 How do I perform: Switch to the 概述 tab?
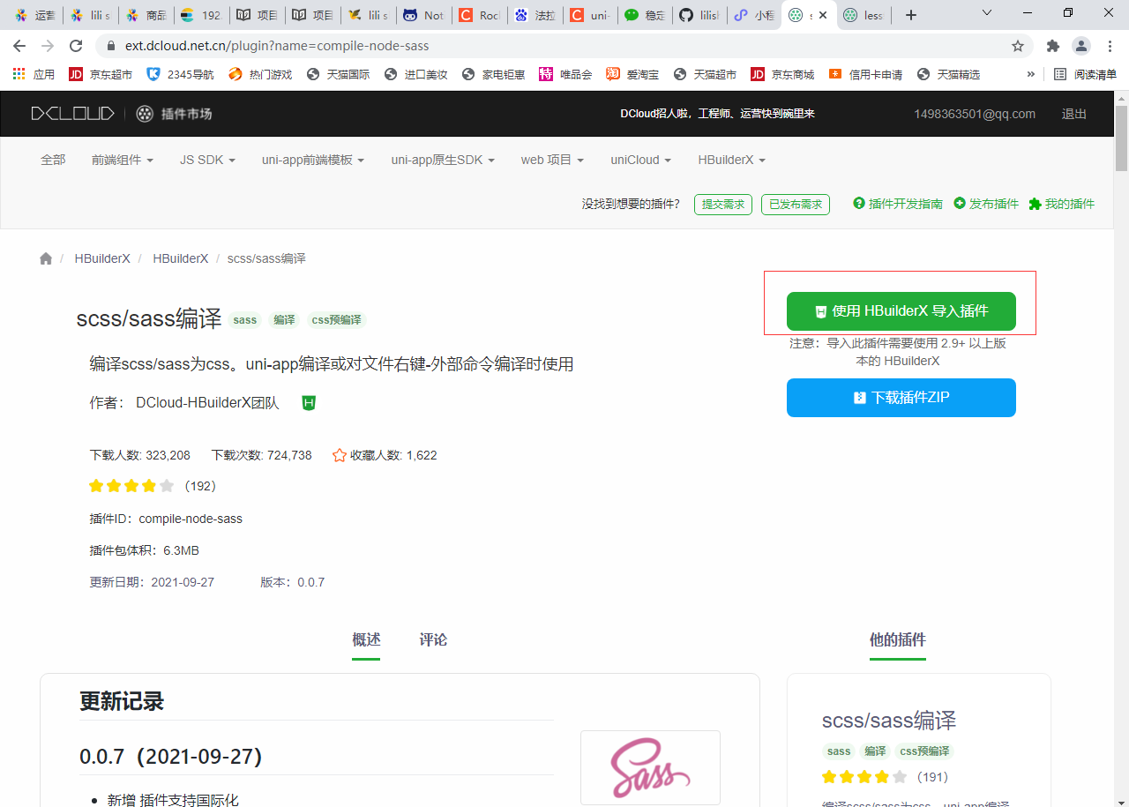[x=366, y=639]
